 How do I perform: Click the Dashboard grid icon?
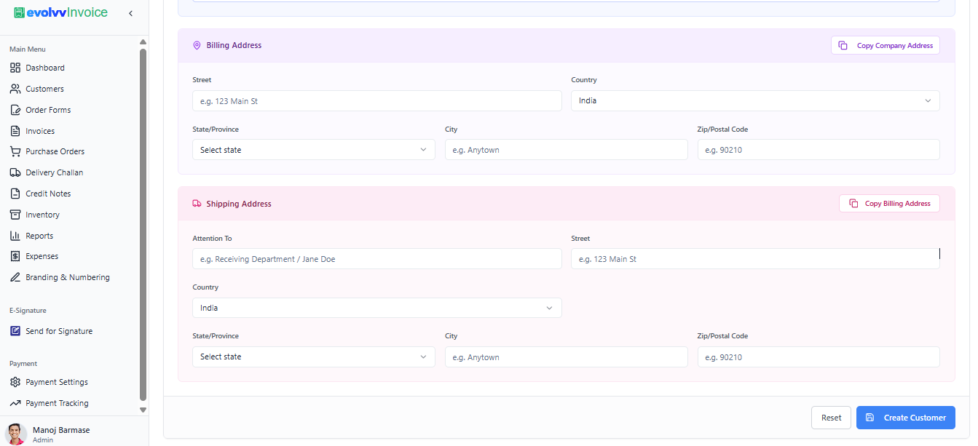[15, 68]
